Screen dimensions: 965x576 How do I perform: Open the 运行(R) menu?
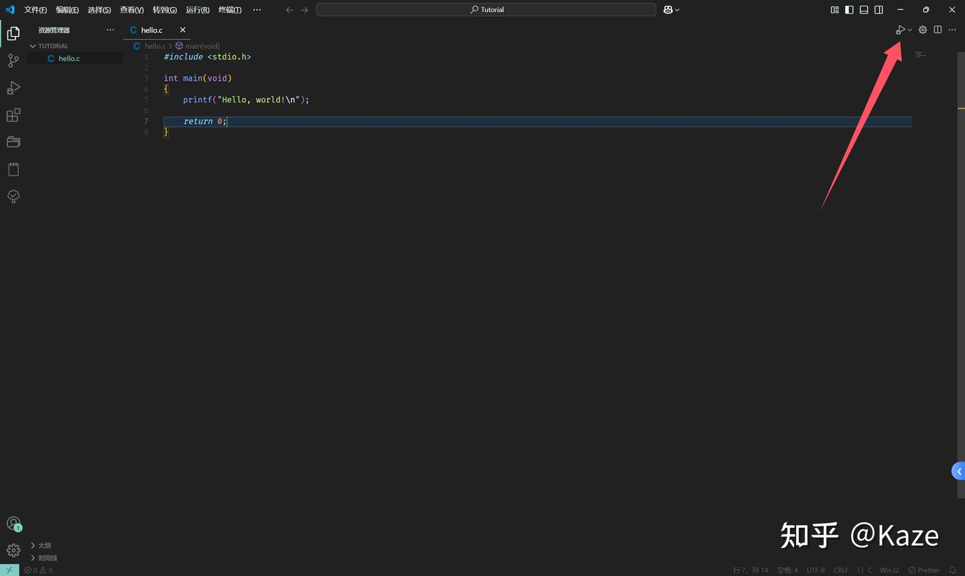(x=197, y=9)
